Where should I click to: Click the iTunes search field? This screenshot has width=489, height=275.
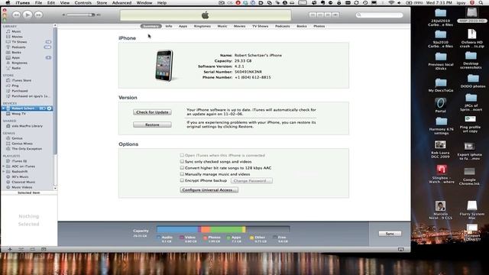click(x=379, y=15)
